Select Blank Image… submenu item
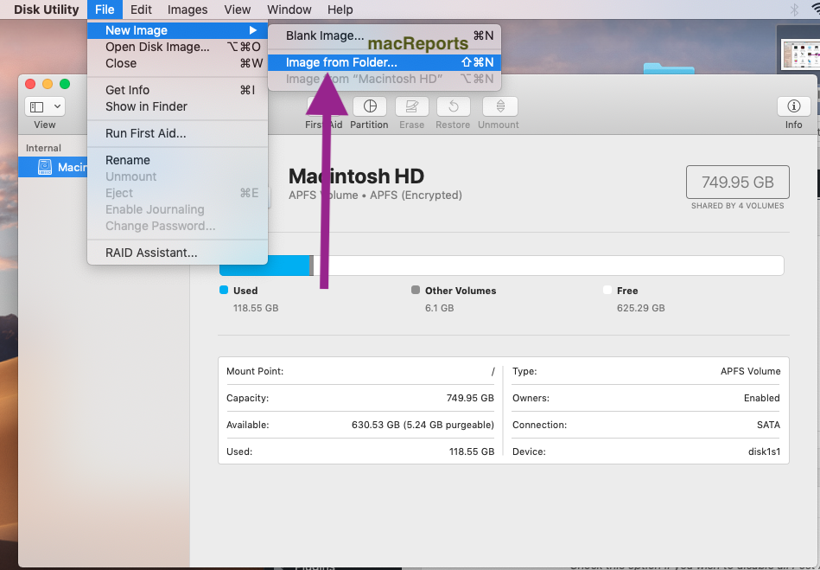The image size is (820, 570). pos(385,35)
